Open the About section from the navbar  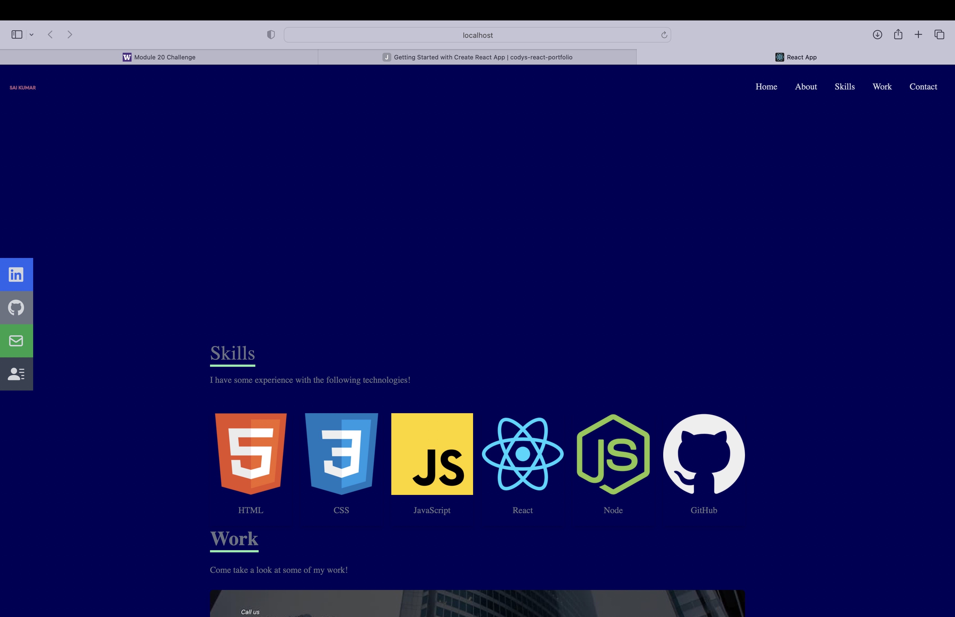pyautogui.click(x=806, y=86)
